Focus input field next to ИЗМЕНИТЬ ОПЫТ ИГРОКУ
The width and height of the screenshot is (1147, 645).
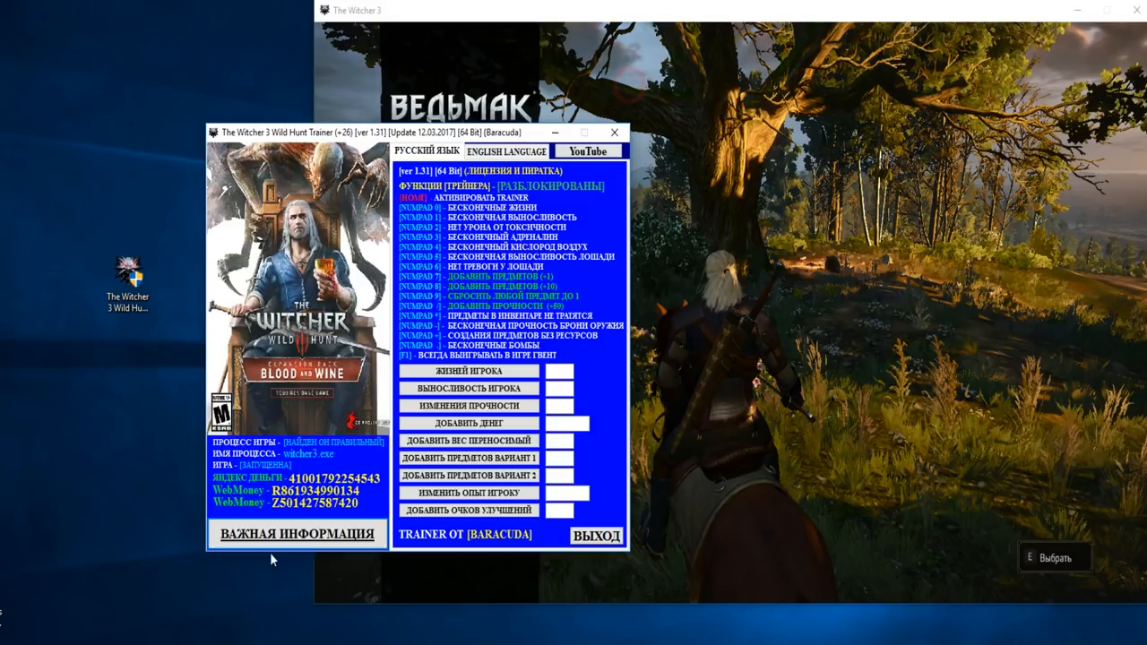[x=567, y=493]
